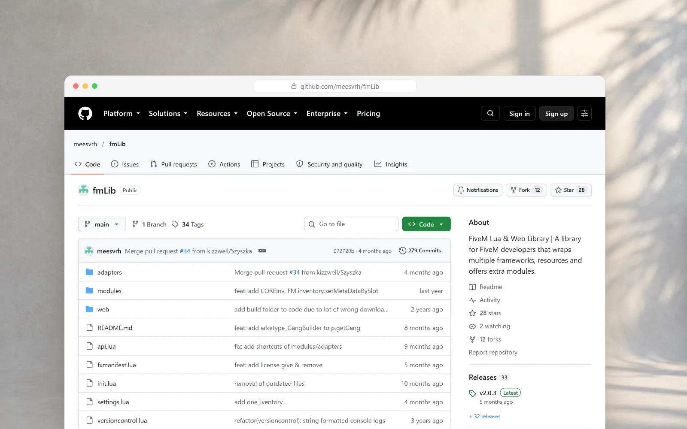This screenshot has width=687, height=429.
Task: Switch to the Pull requests tab
Action: click(173, 164)
